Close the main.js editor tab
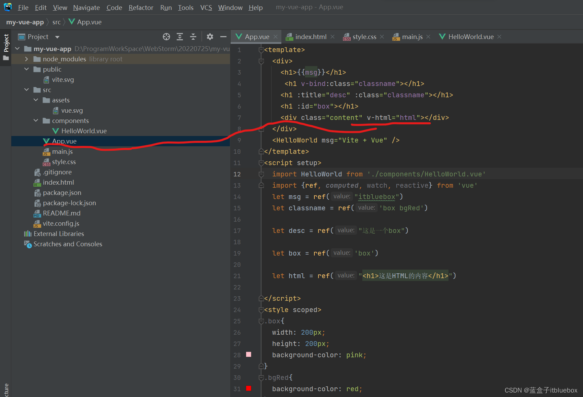Image resolution: width=583 pixels, height=397 pixels. point(428,37)
